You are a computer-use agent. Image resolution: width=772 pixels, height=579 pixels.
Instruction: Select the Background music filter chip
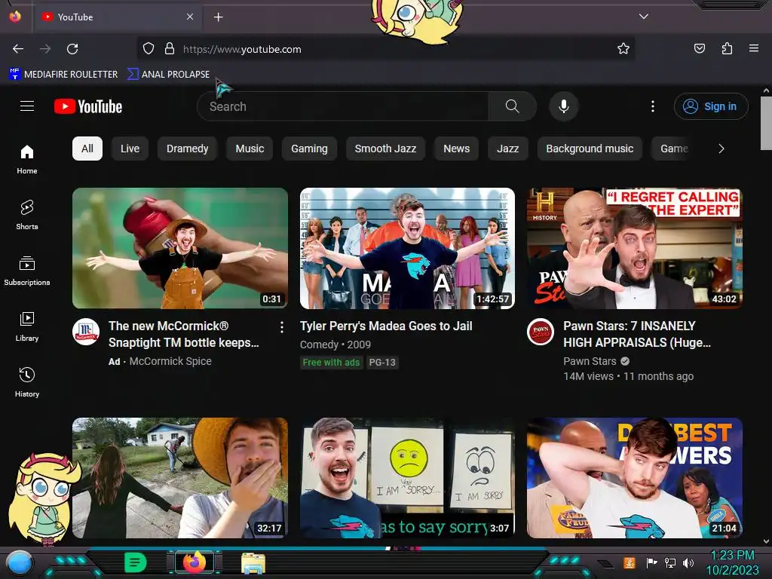[x=590, y=149]
